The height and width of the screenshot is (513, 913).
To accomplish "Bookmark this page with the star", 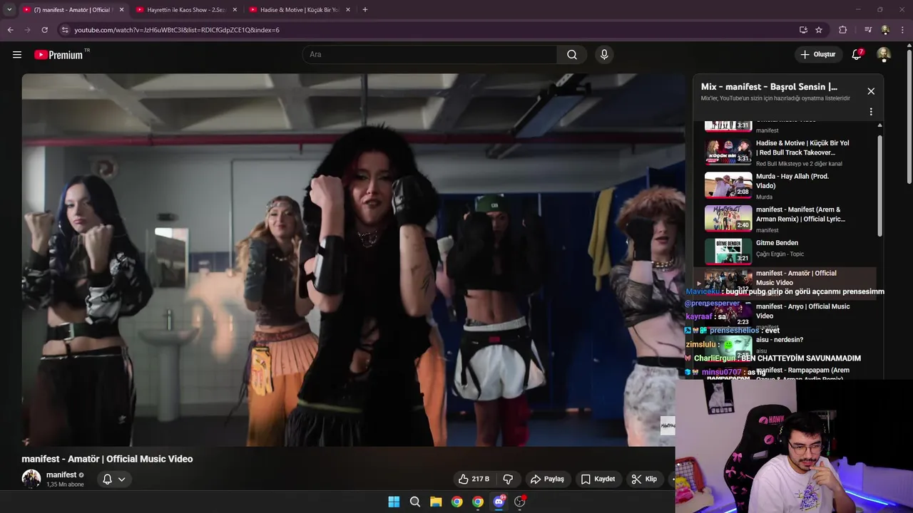I will click(819, 30).
